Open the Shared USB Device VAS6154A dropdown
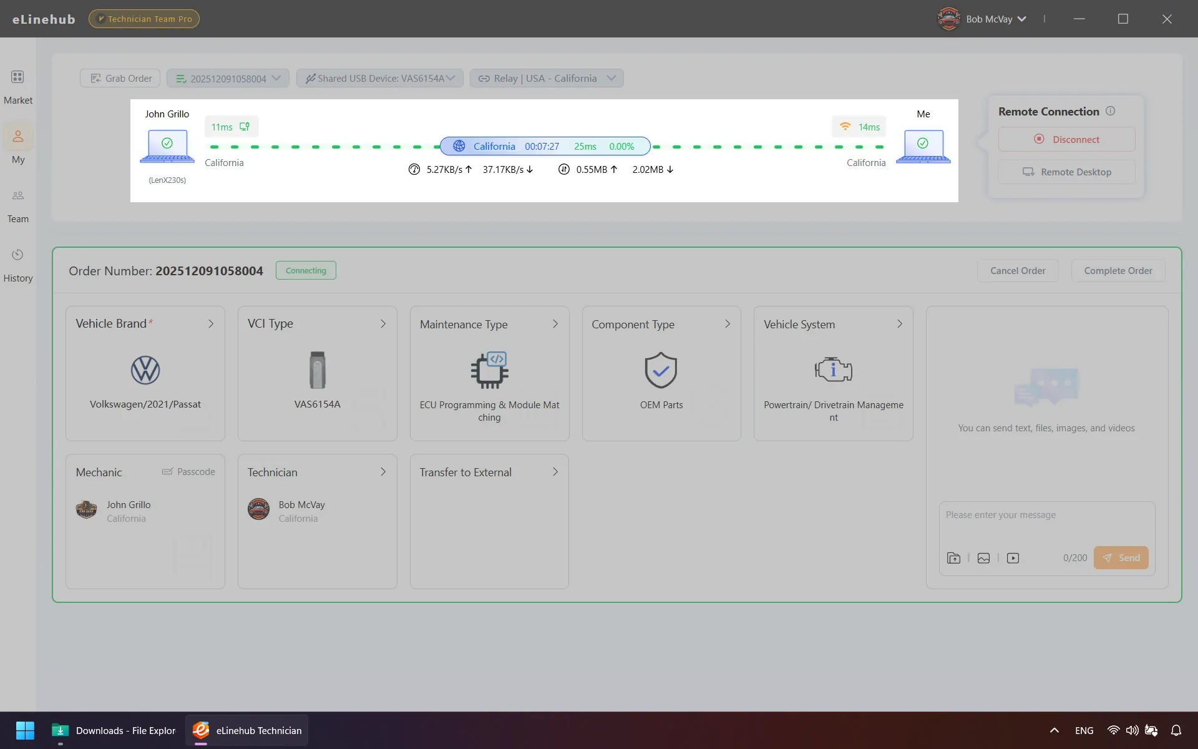This screenshot has width=1198, height=749. [379, 78]
